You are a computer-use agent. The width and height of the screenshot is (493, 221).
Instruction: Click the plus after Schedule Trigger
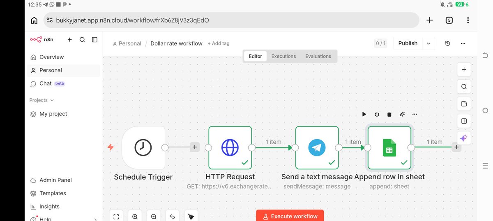coord(195,147)
